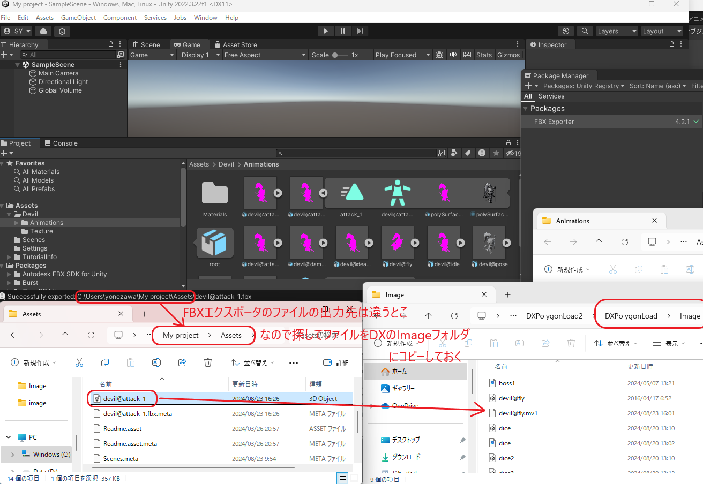Viewport: 703px width, 484px height.
Task: Switch to the Asset Store tab
Action: 236,44
